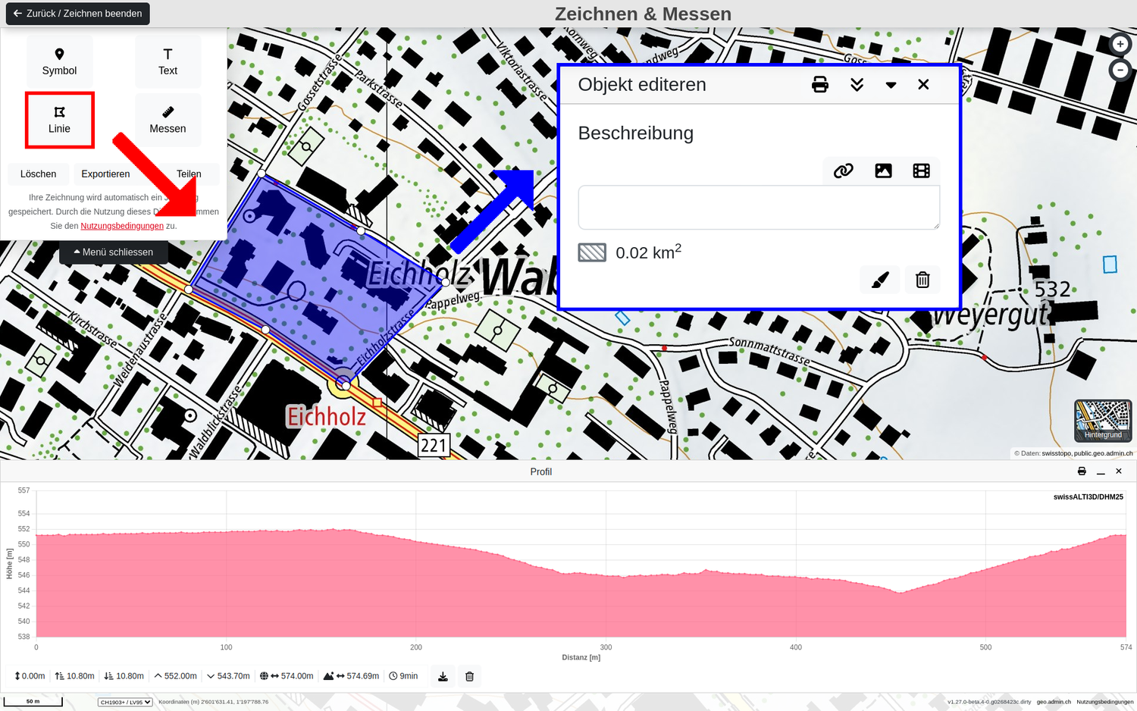Screen dimensions: 1137x711
Task: Select the Symbol drawing tool
Action: (59, 61)
